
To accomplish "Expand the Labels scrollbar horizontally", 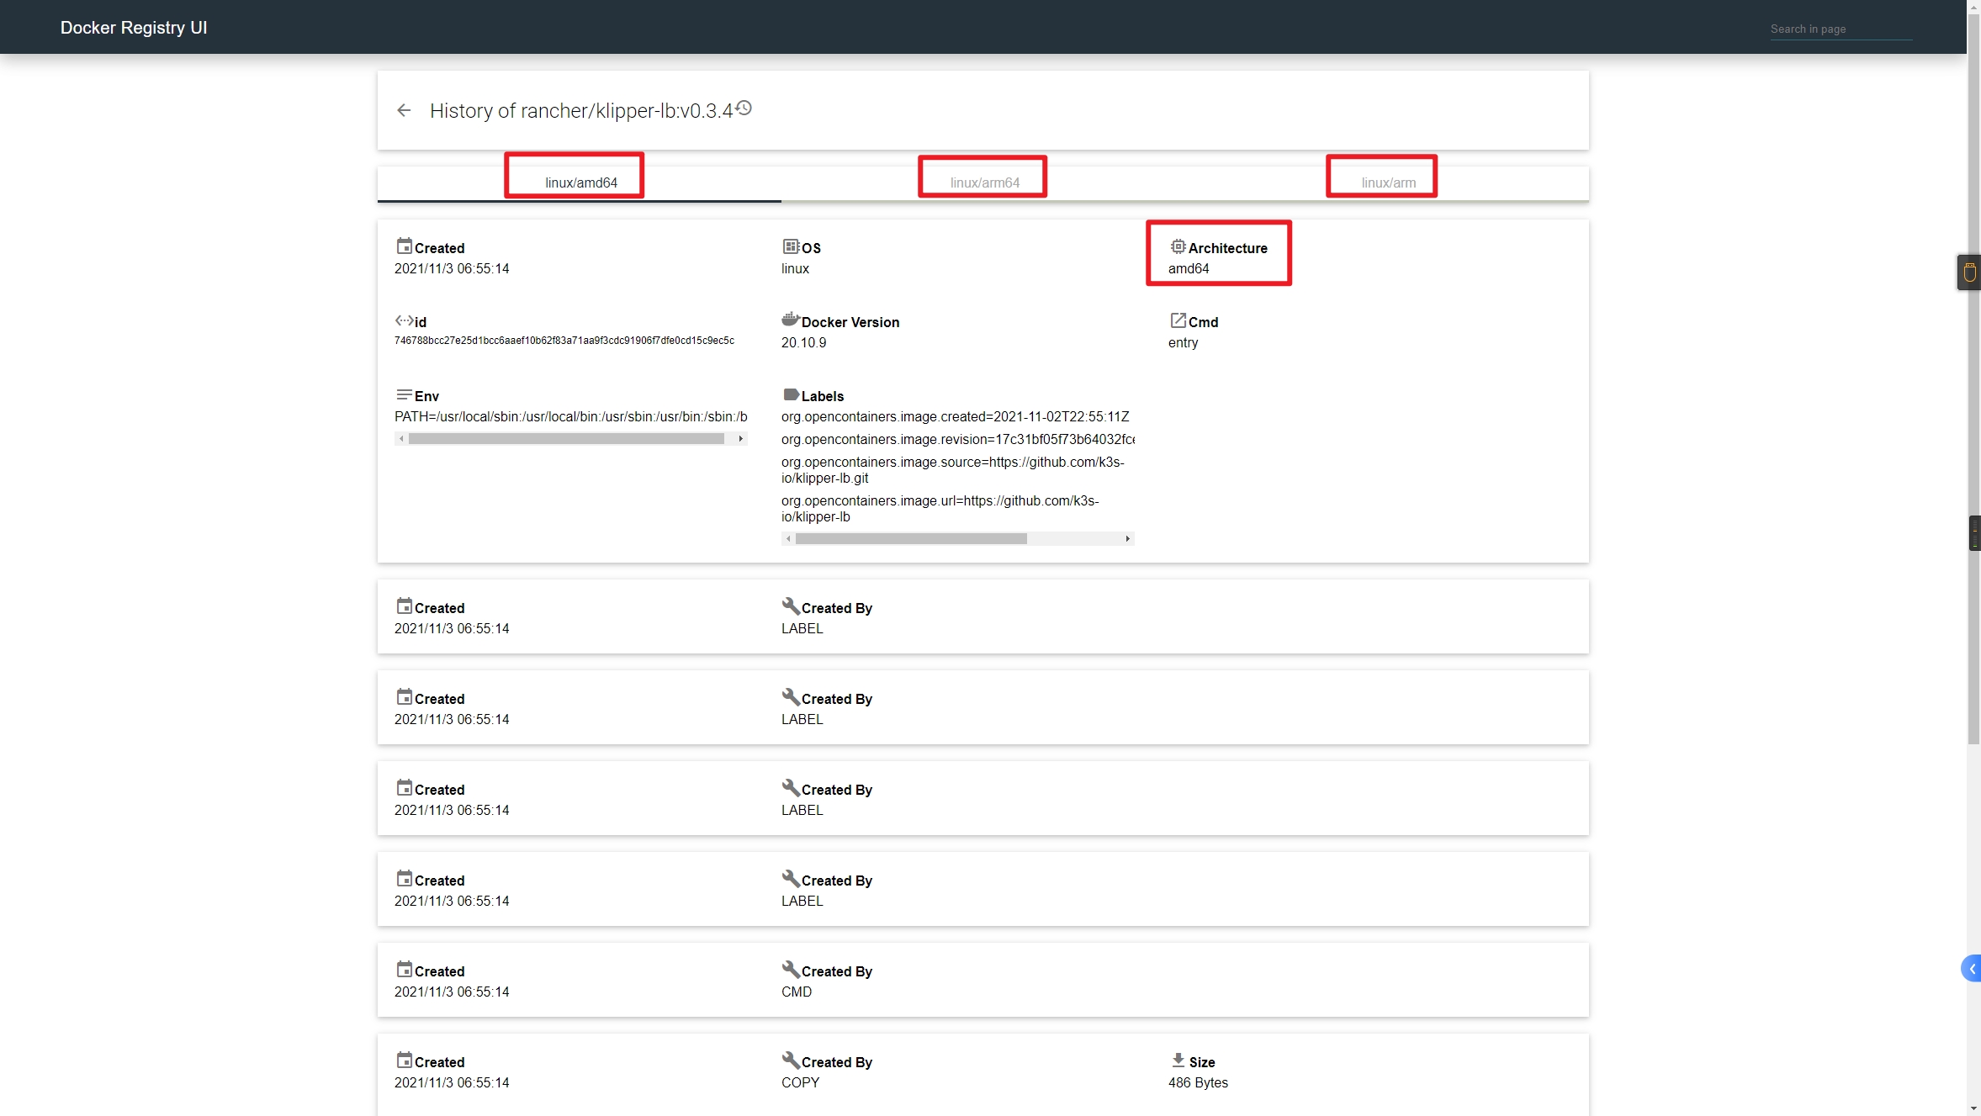I will click(x=1126, y=537).
